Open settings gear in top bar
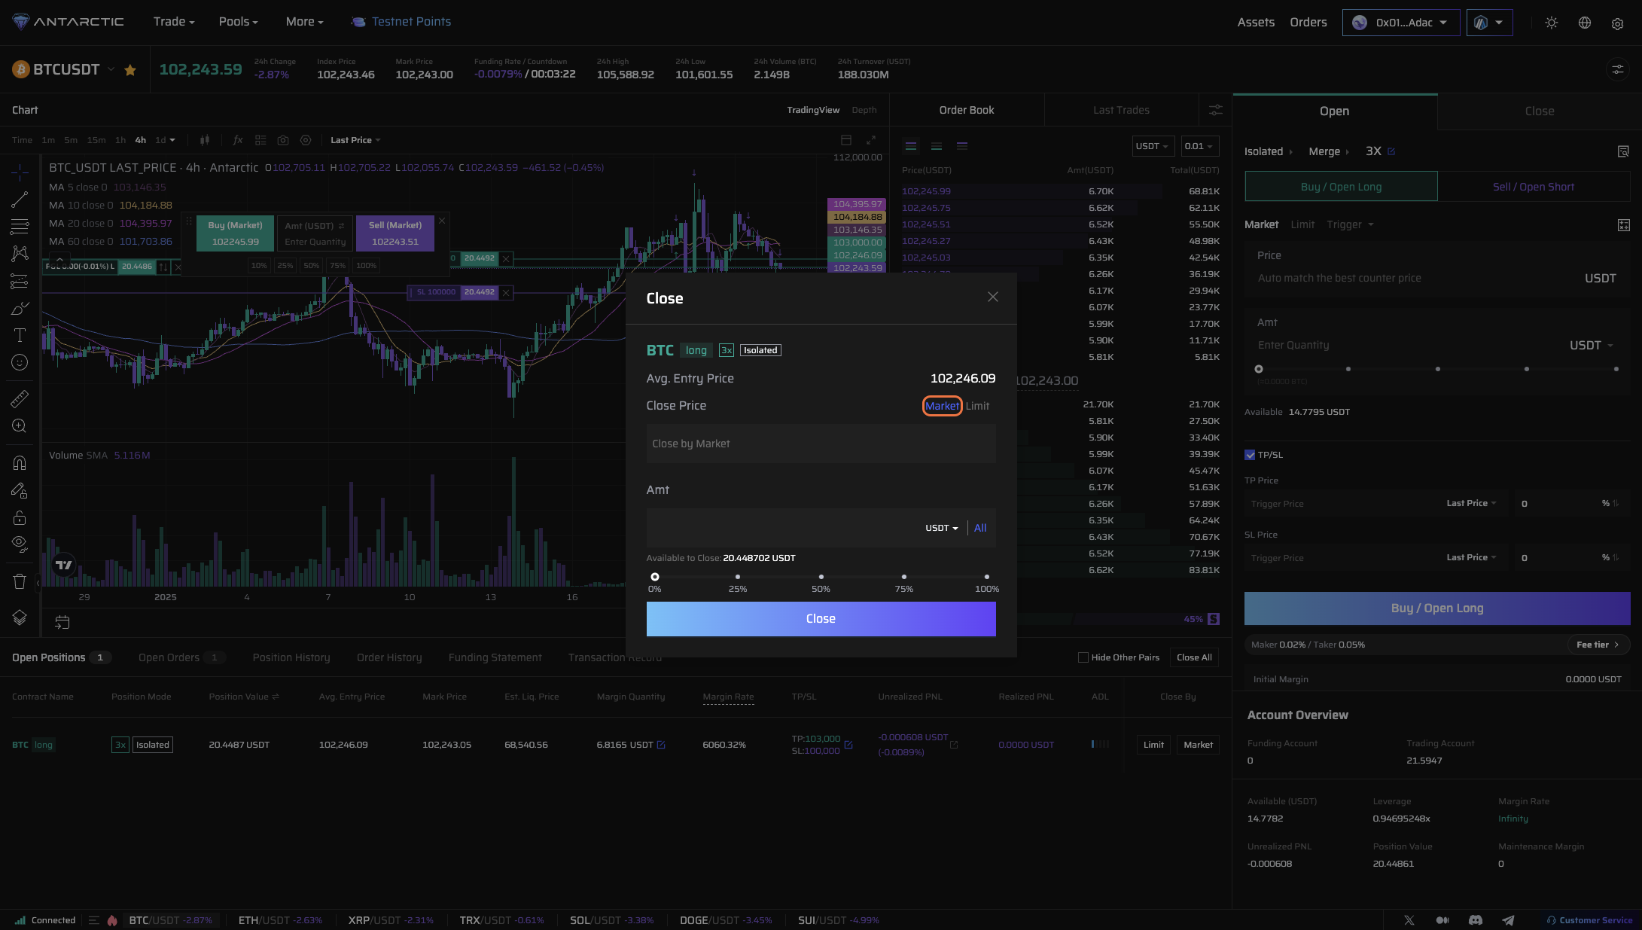This screenshot has height=930, width=1642. [x=1617, y=23]
